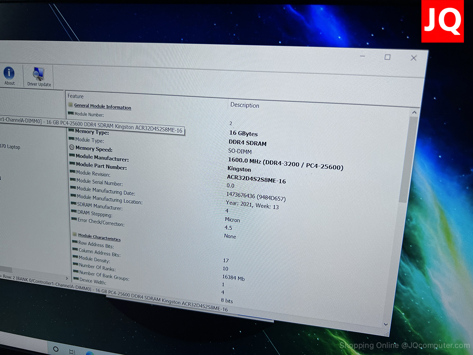
Task: Select the '8 bits' device width value
Action: (227, 301)
